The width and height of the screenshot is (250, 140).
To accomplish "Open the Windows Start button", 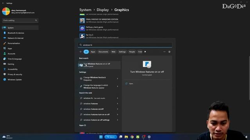I will coord(101,137).
